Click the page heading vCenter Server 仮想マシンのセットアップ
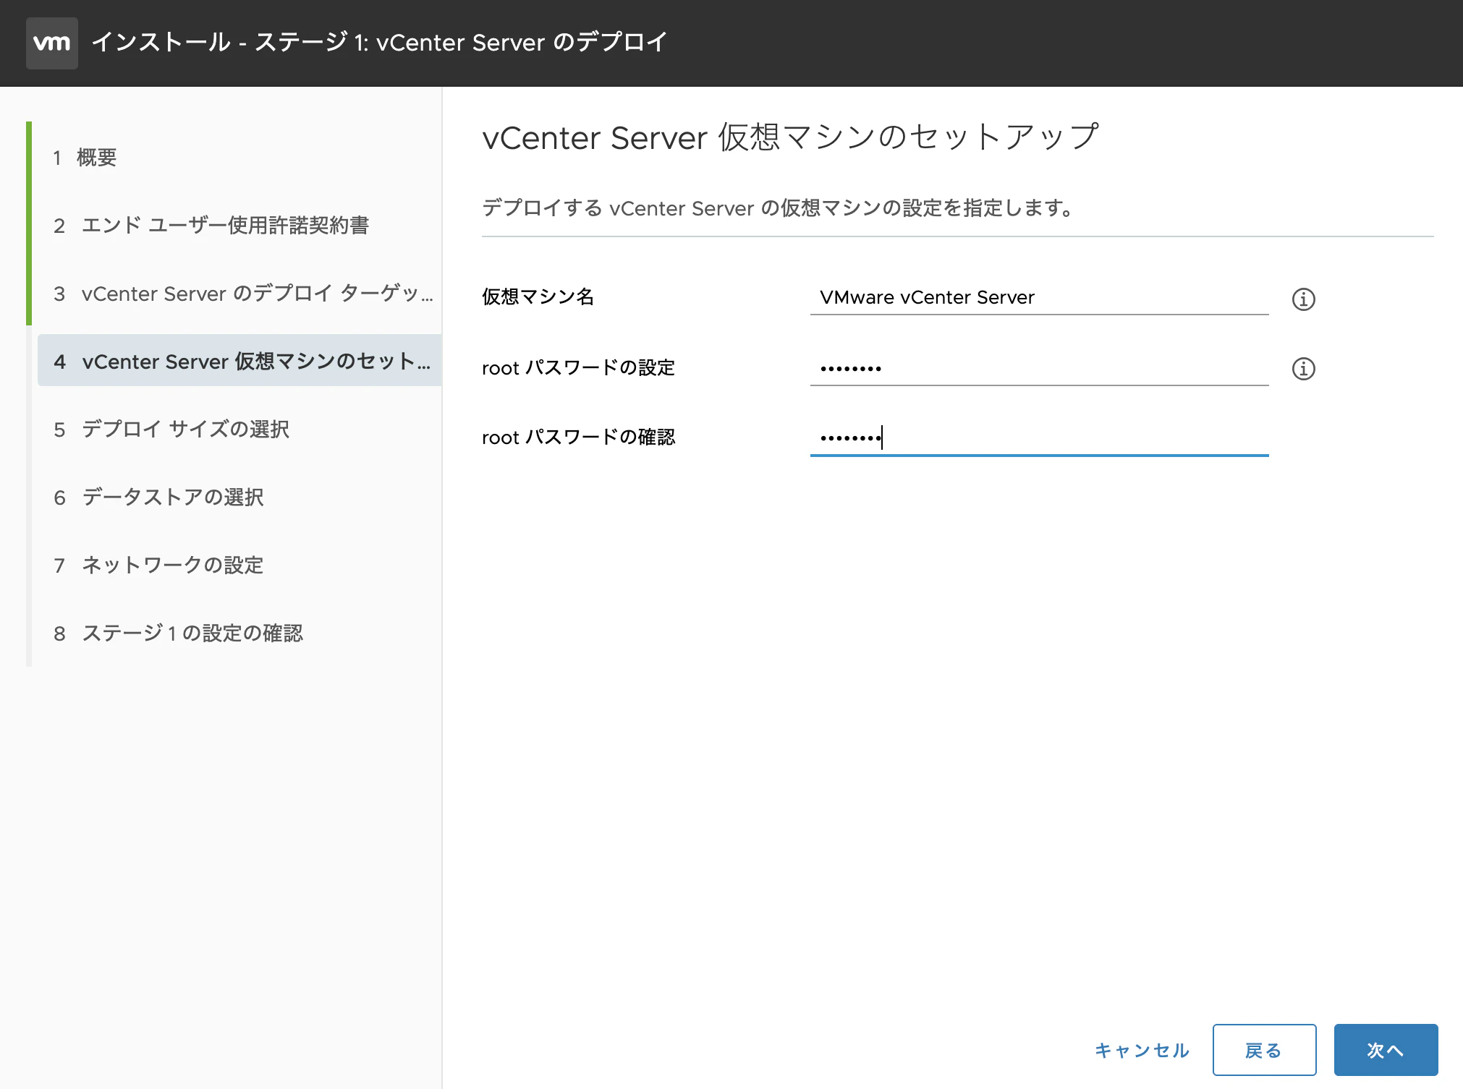1463x1089 pixels. tap(790, 137)
